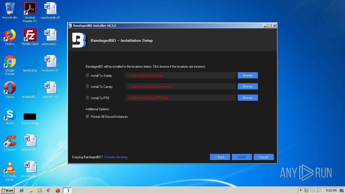Uncheck Restart All Discord Instances
This screenshot has height=194, width=345.
(87, 116)
